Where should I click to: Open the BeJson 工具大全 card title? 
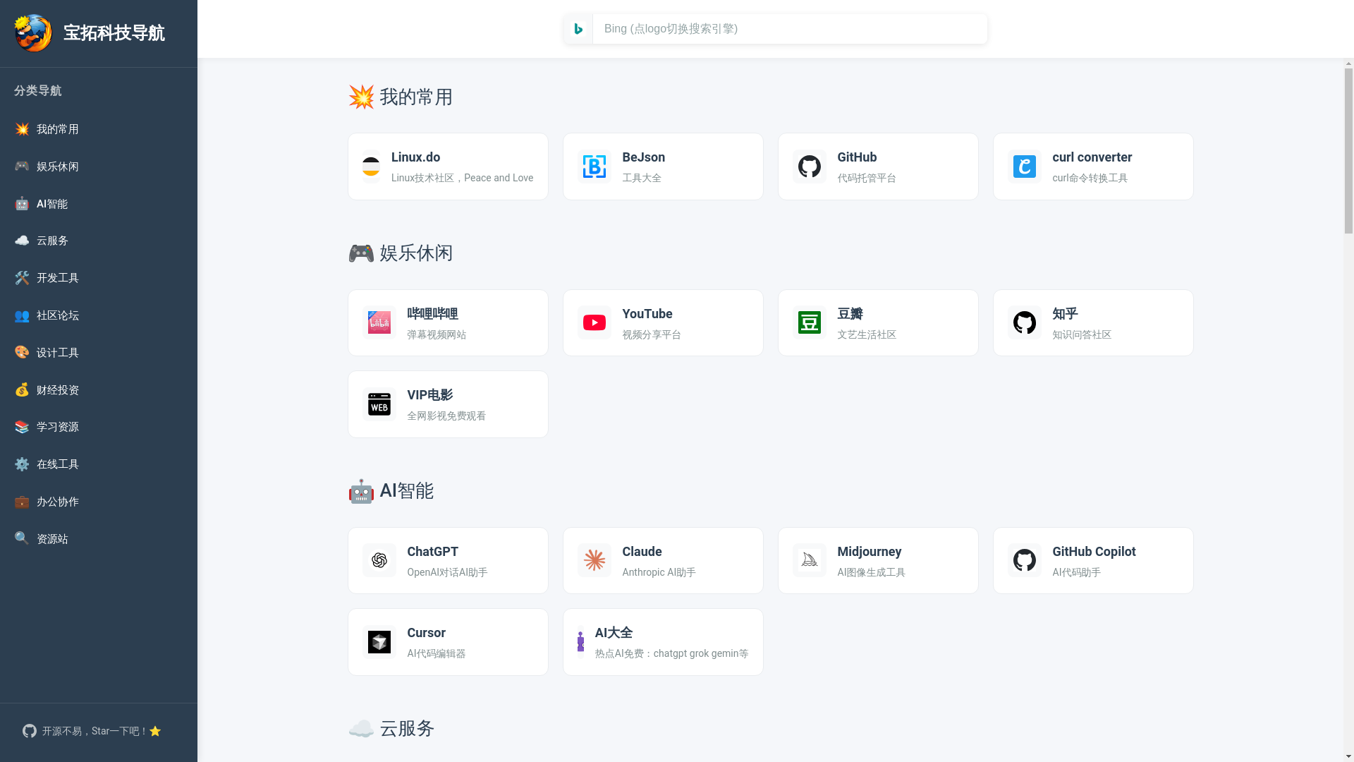tap(643, 157)
